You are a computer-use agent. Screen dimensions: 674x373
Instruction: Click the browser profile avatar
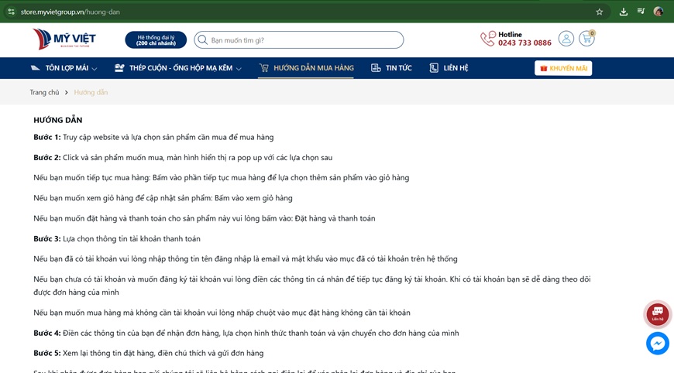(658, 12)
